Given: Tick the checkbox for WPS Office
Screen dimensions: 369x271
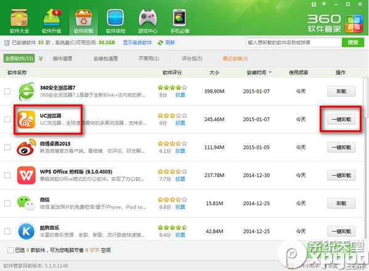Looking at the screenshot, I should coord(7,175).
